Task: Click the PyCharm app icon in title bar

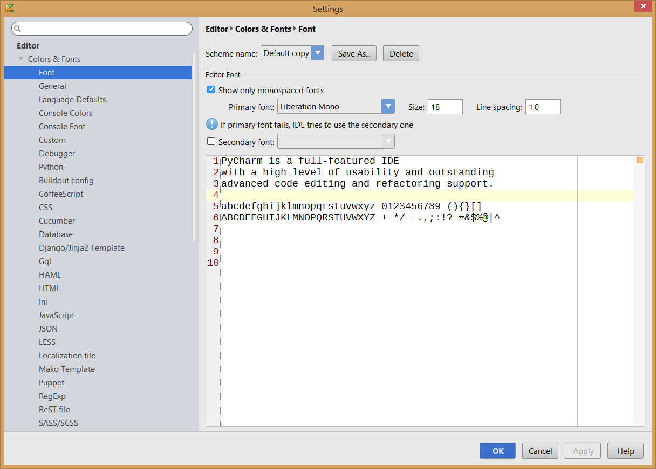Action: click(10, 8)
